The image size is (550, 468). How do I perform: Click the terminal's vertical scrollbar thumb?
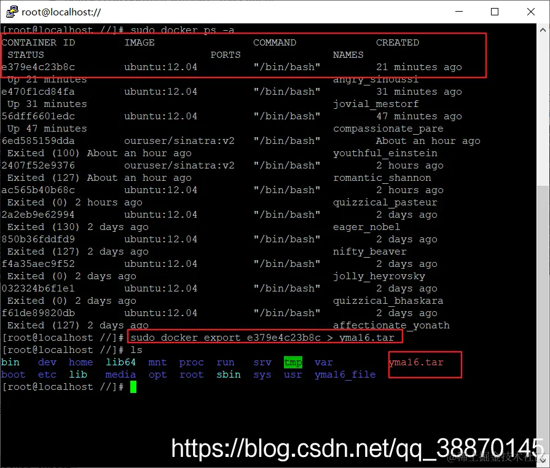[x=543, y=320]
